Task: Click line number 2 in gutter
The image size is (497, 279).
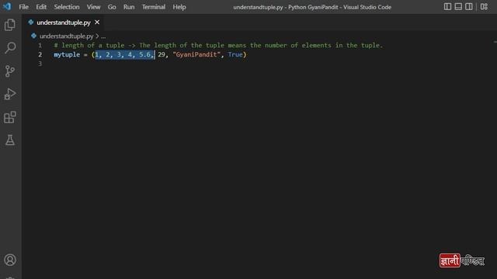Action: tap(40, 54)
